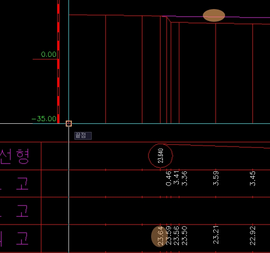Select the 3.59 depth value text
270x253 pixels.
(x=216, y=178)
